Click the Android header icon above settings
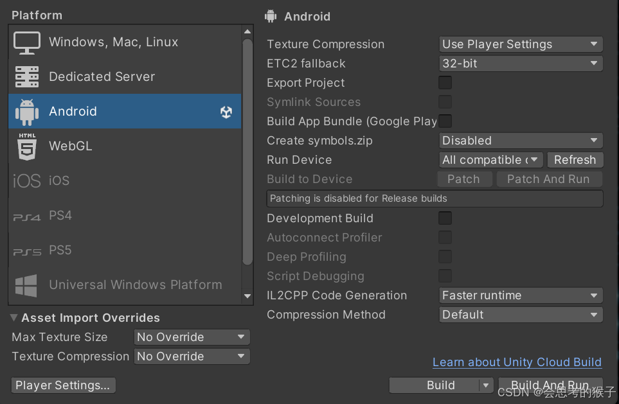 (x=271, y=16)
